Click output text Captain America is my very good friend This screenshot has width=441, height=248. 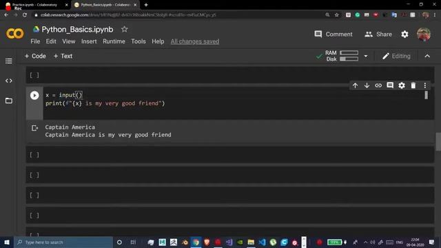pyautogui.click(x=108, y=135)
